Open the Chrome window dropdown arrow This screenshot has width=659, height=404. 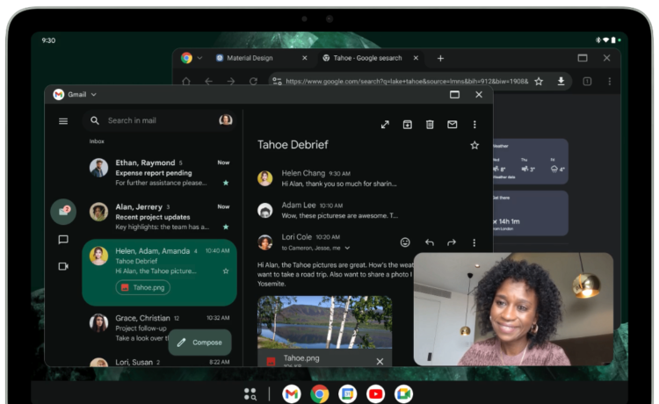click(199, 58)
